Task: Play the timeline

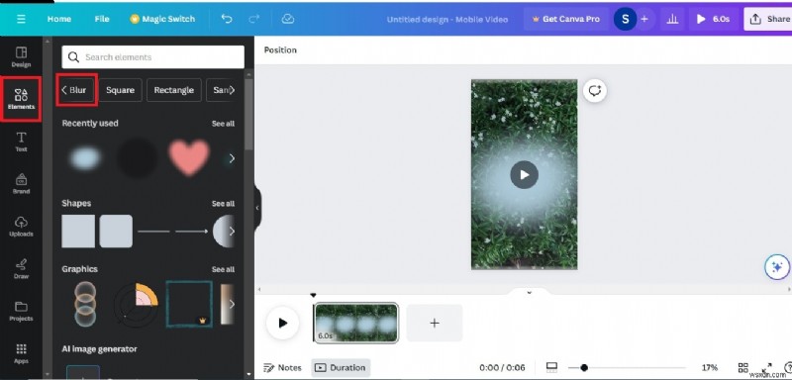Action: tap(282, 323)
